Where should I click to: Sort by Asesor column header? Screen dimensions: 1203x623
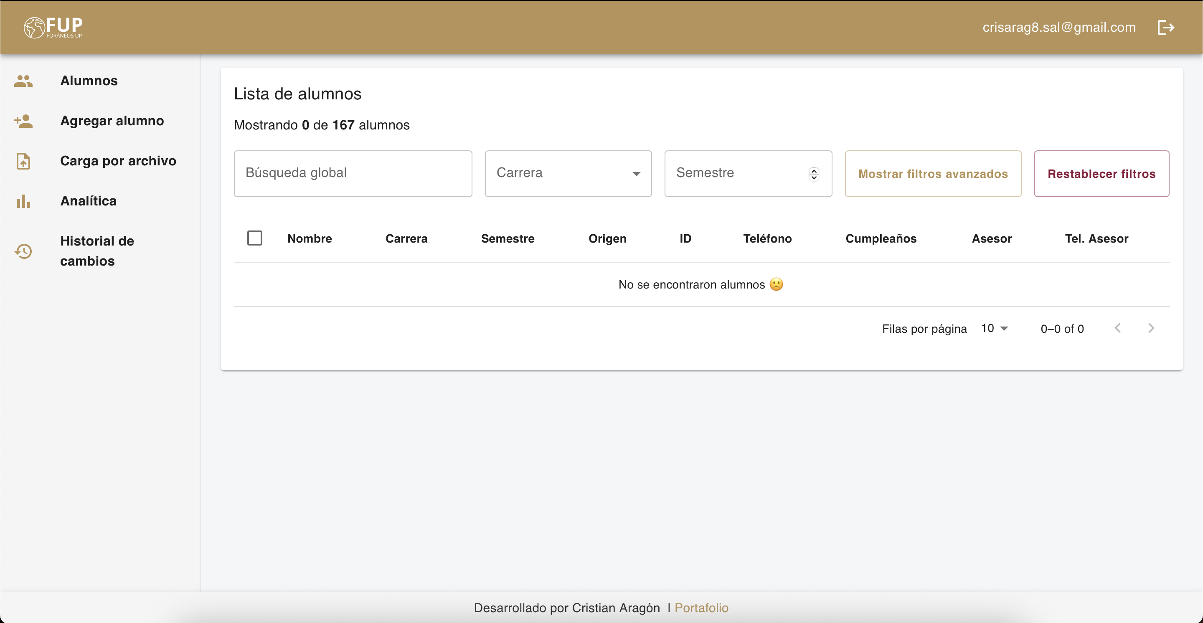click(992, 238)
